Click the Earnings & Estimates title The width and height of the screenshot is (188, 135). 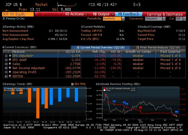point(165,14)
